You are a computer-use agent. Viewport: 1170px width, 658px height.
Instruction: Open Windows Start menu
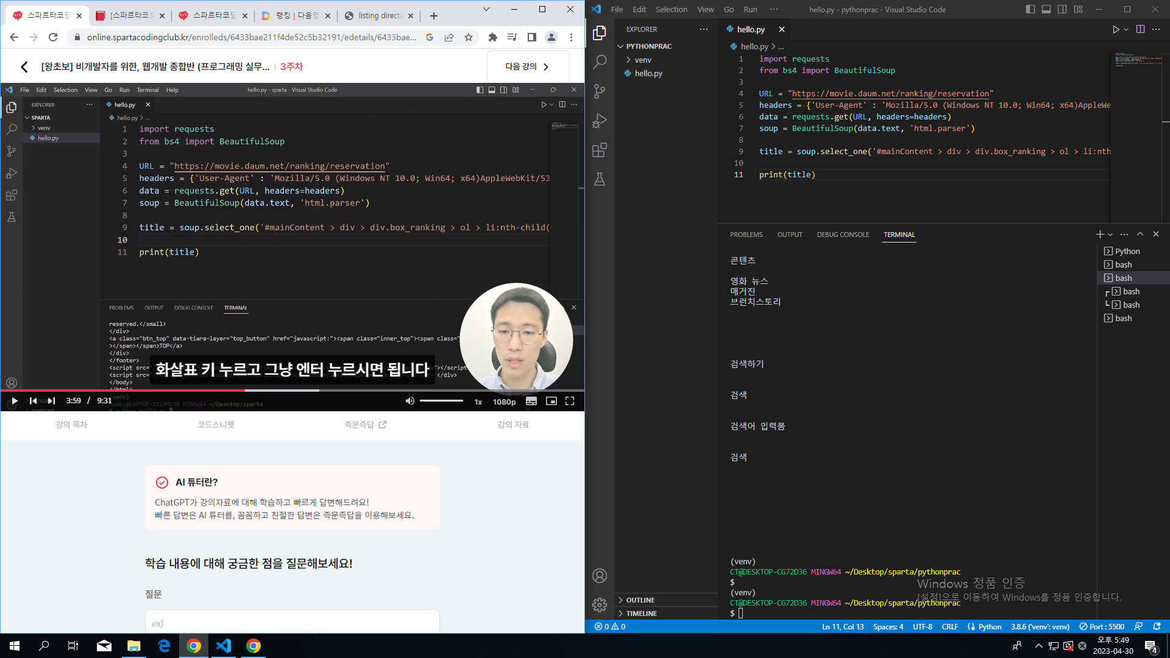[15, 646]
